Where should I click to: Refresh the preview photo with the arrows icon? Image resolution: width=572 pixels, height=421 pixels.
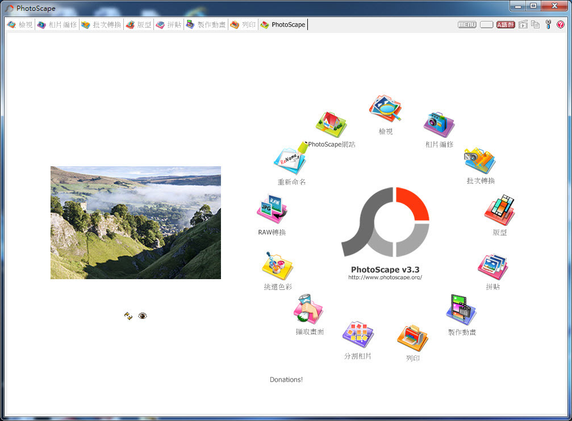pos(128,316)
